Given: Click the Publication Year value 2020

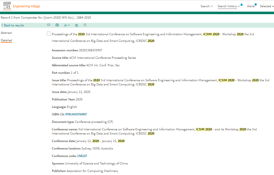Looking at the screenshot, I should (x=79, y=100).
